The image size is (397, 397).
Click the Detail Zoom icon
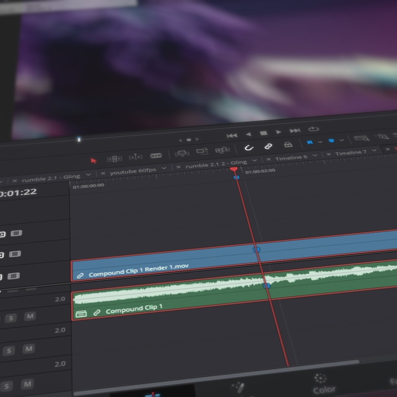pos(382,137)
